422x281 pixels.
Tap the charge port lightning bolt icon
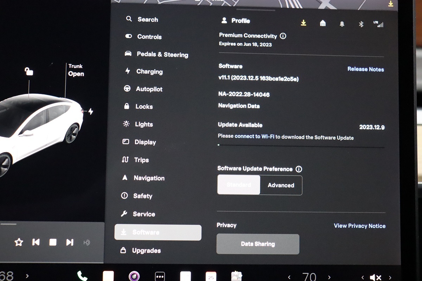coord(91,111)
